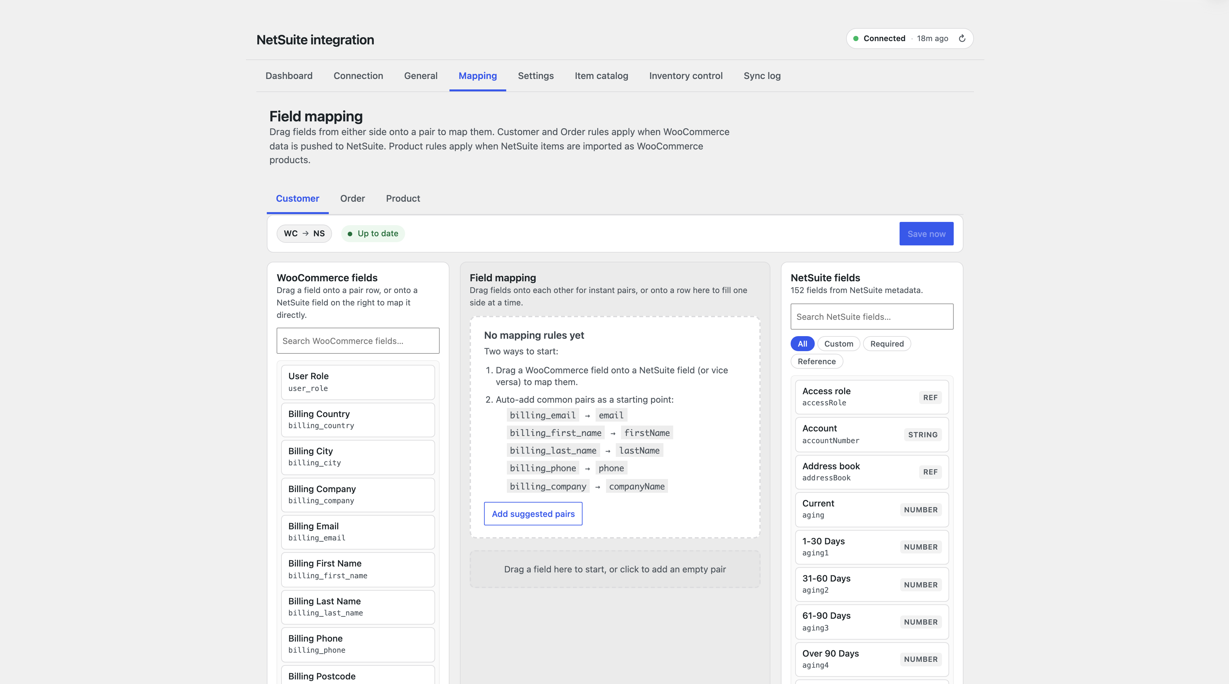Click Add suggested pairs button
1229x684 pixels.
tap(533, 514)
